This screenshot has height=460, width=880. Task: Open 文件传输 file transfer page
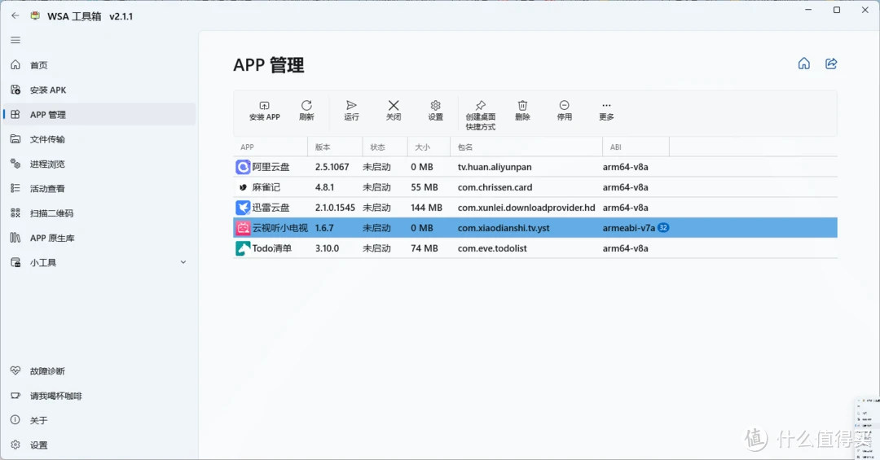[x=99, y=139]
